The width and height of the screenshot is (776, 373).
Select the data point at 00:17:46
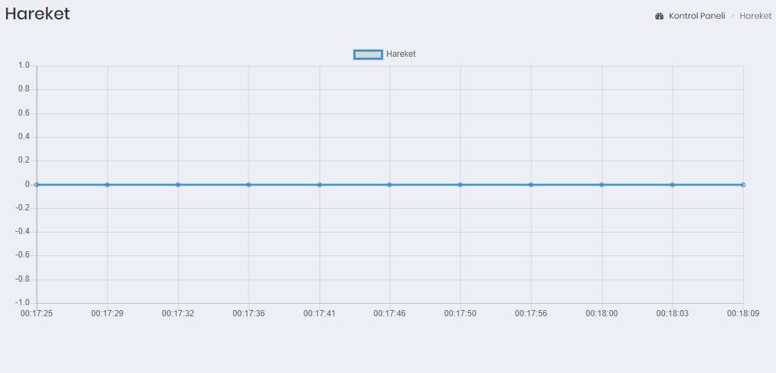click(x=390, y=185)
